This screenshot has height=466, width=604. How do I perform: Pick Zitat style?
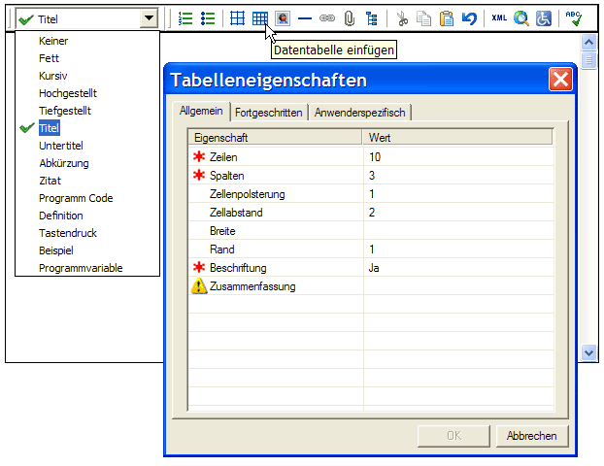tap(50, 181)
